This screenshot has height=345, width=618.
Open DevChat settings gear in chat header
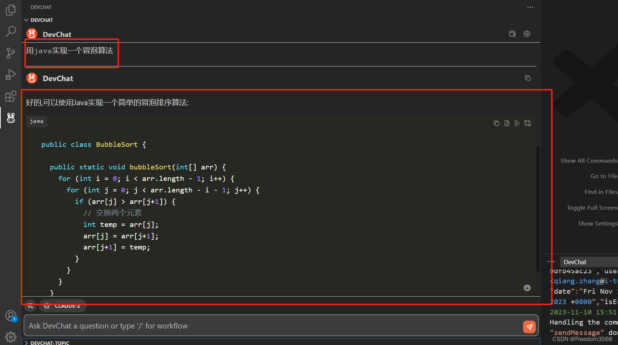527,34
